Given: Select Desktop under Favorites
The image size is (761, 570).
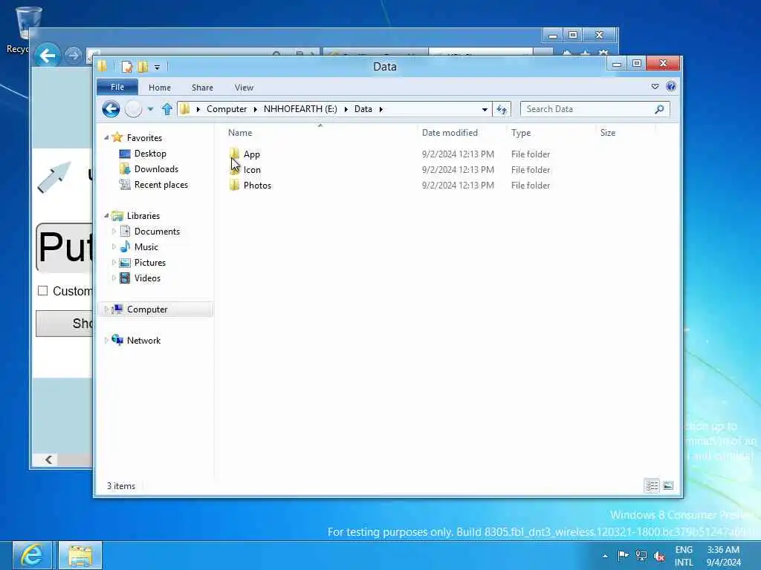Looking at the screenshot, I should point(150,154).
